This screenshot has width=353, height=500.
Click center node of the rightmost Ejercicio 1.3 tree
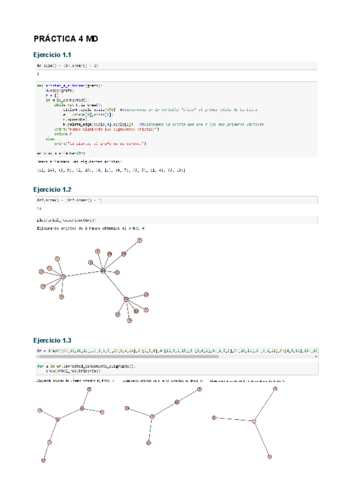click(255, 421)
